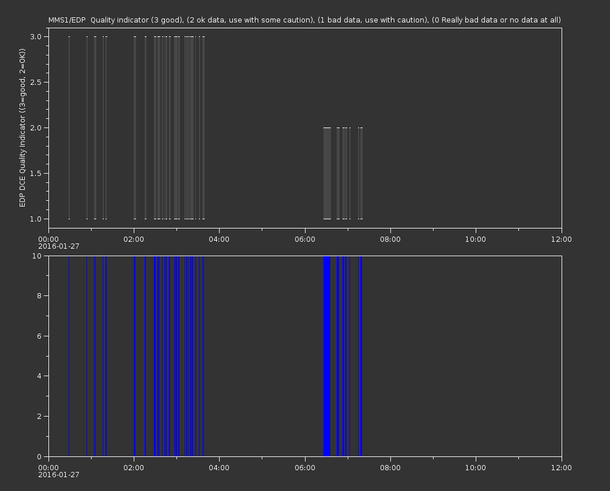Click the 04:00 time label under the upper plot
The image size is (610, 491).
[x=219, y=239]
